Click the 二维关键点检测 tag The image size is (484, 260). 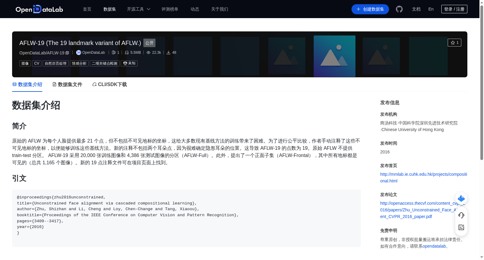105,63
